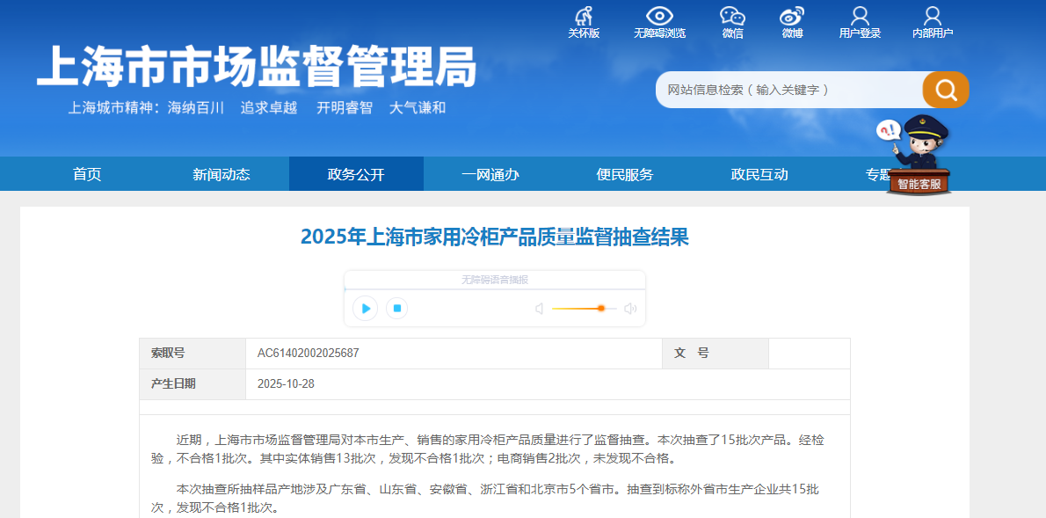Click the 无障碍语音播报 player label
The image size is (1046, 518).
(494, 280)
